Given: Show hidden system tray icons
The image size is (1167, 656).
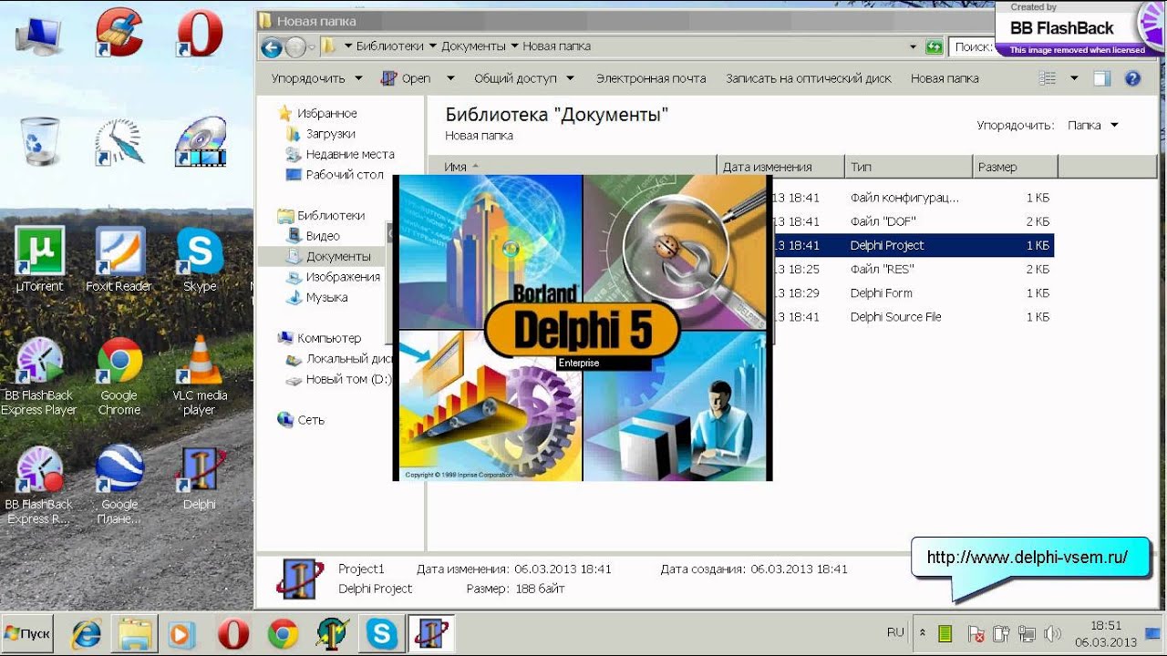Looking at the screenshot, I should pyautogui.click(x=922, y=632).
